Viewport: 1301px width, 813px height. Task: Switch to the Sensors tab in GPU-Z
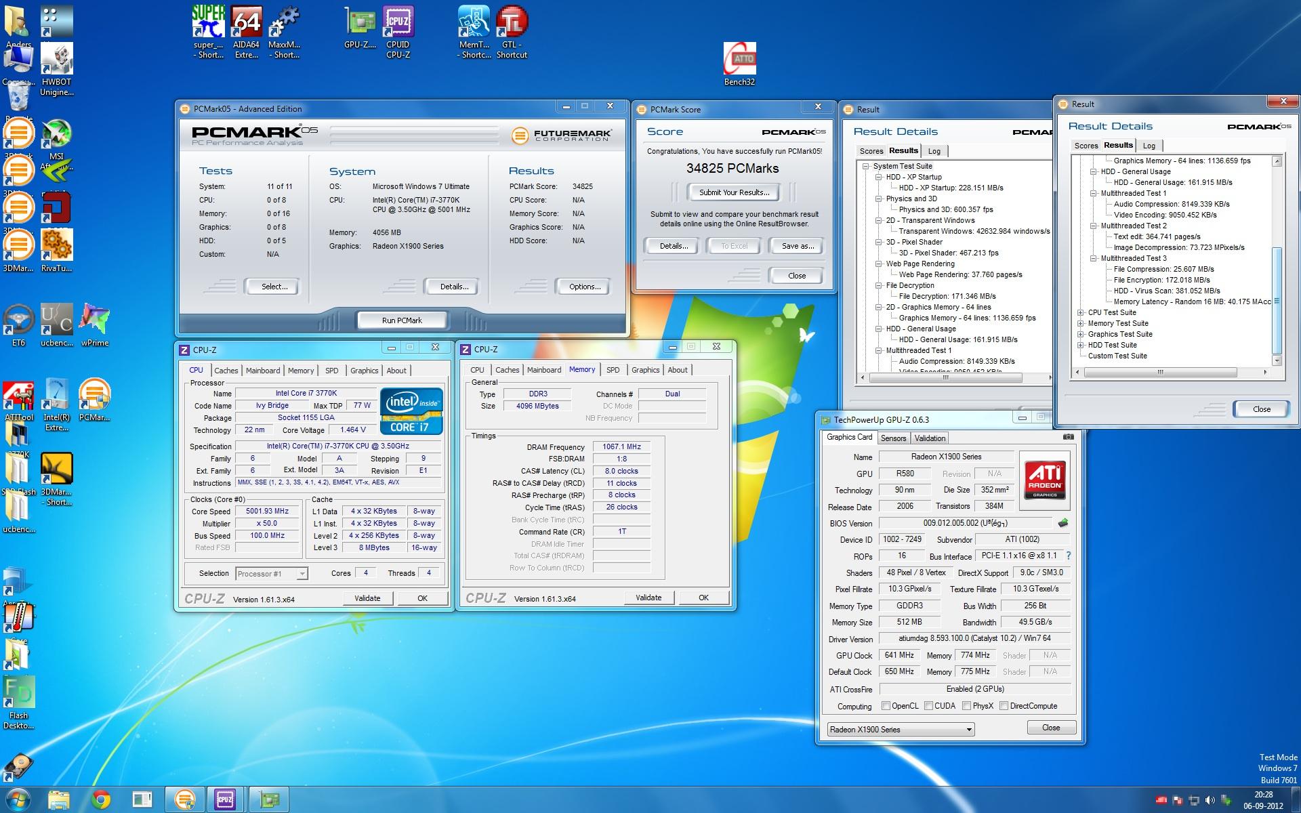coord(893,438)
